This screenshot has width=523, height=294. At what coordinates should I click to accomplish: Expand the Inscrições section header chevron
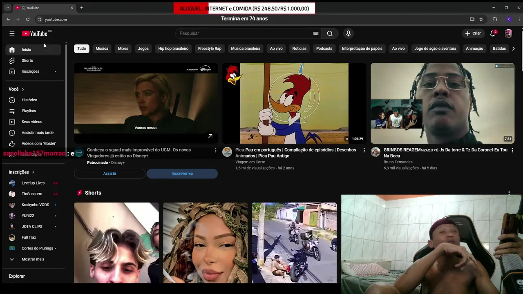(x=33, y=172)
